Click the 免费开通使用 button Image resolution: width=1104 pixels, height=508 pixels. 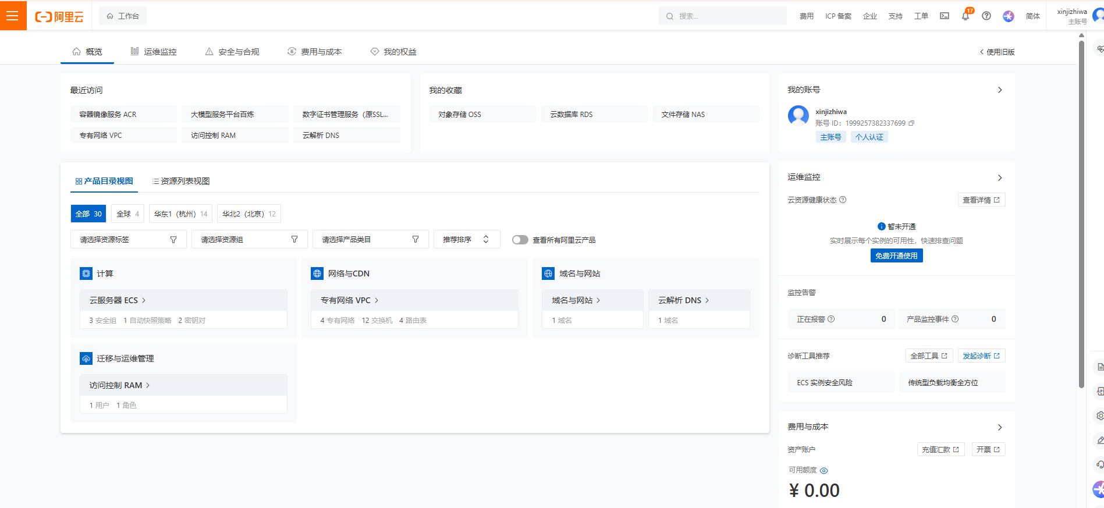(x=896, y=255)
